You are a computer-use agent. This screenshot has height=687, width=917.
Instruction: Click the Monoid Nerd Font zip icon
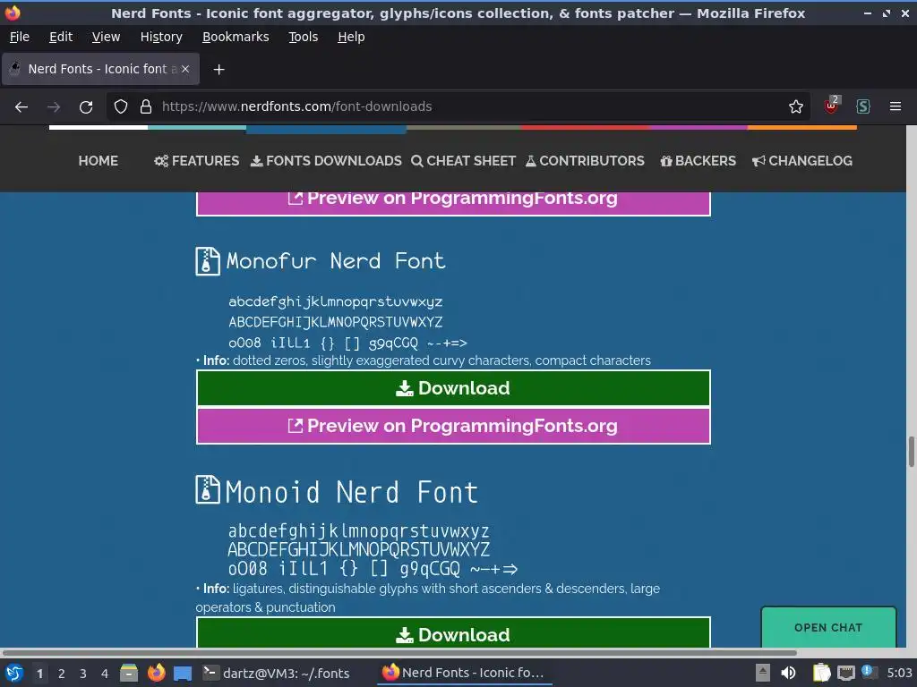pyautogui.click(x=207, y=489)
